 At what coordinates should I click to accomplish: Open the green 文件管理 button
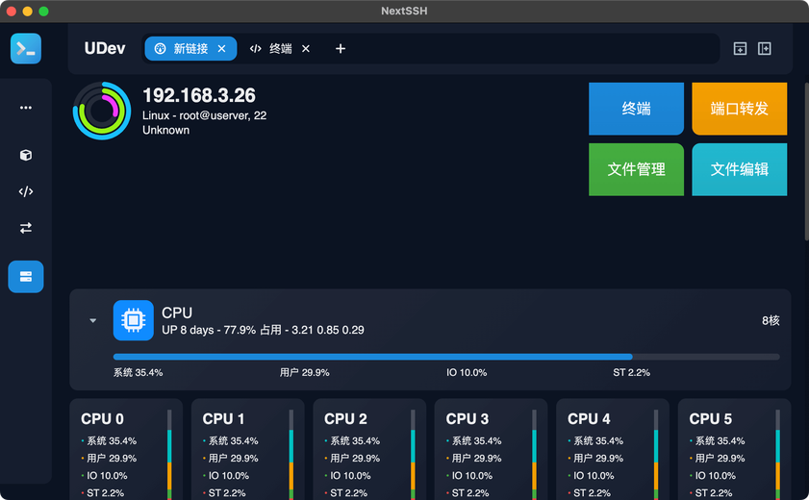point(636,169)
